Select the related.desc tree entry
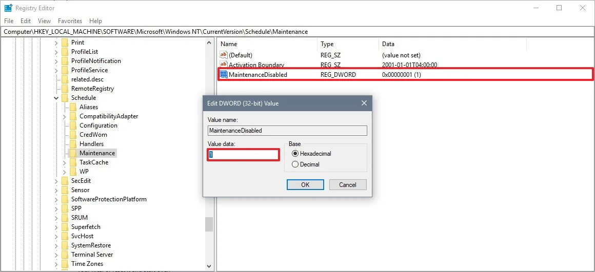 click(87, 79)
